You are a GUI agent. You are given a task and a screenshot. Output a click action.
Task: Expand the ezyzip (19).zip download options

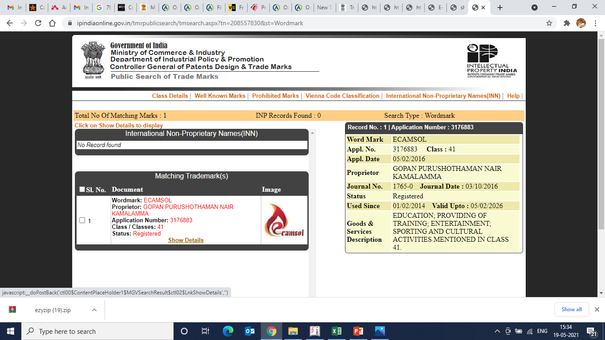[94, 310]
